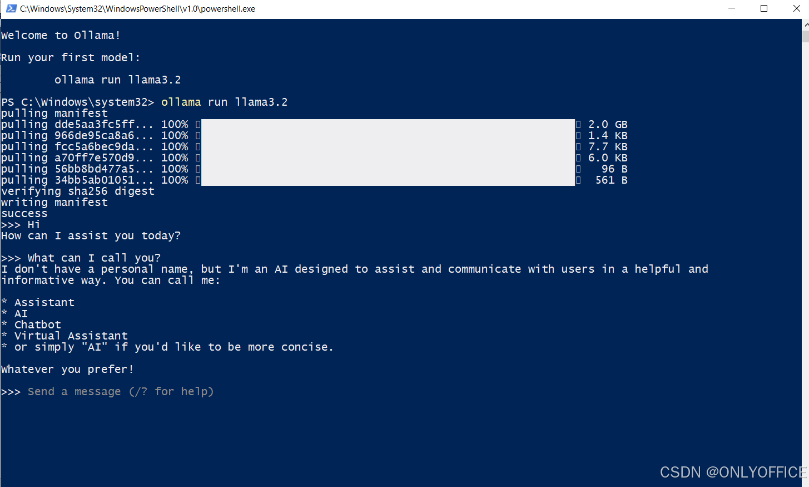Image resolution: width=809 pixels, height=487 pixels.
Task: Click the 'pulling manifest' line
Action: pos(54,113)
